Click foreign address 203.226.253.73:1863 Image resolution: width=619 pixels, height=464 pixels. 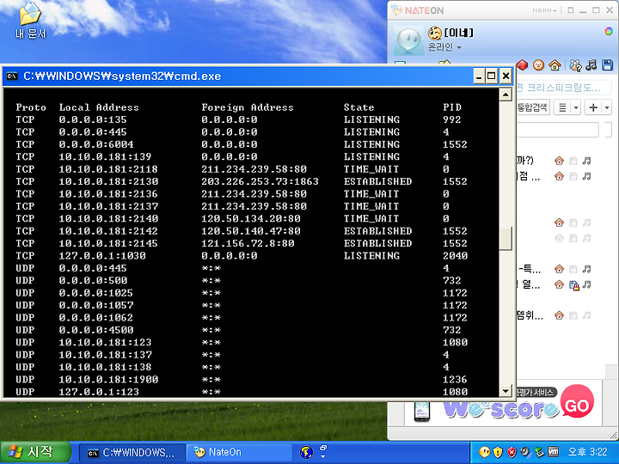260,181
